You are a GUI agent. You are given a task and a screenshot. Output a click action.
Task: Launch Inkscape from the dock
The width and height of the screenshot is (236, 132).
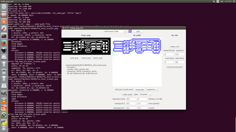pyautogui.click(x=4, y=50)
